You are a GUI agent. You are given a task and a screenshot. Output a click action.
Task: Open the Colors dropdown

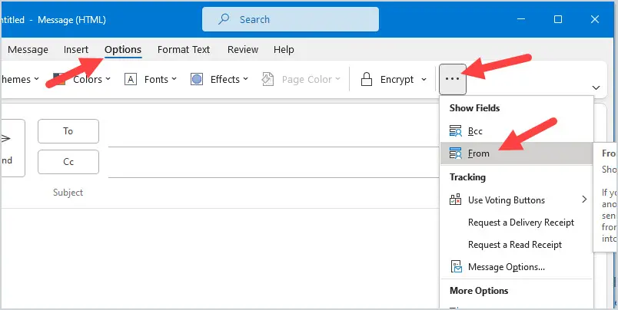coord(92,79)
